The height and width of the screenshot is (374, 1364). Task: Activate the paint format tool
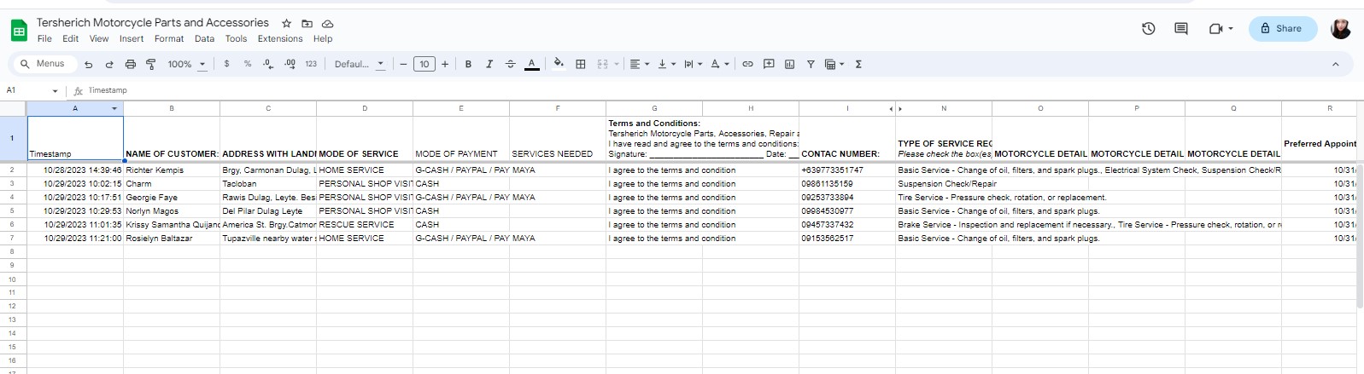pyautogui.click(x=151, y=64)
